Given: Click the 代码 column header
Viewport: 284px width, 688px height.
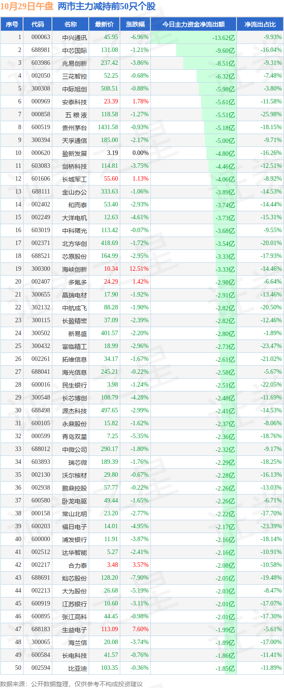Looking at the screenshot, I should 38,24.
